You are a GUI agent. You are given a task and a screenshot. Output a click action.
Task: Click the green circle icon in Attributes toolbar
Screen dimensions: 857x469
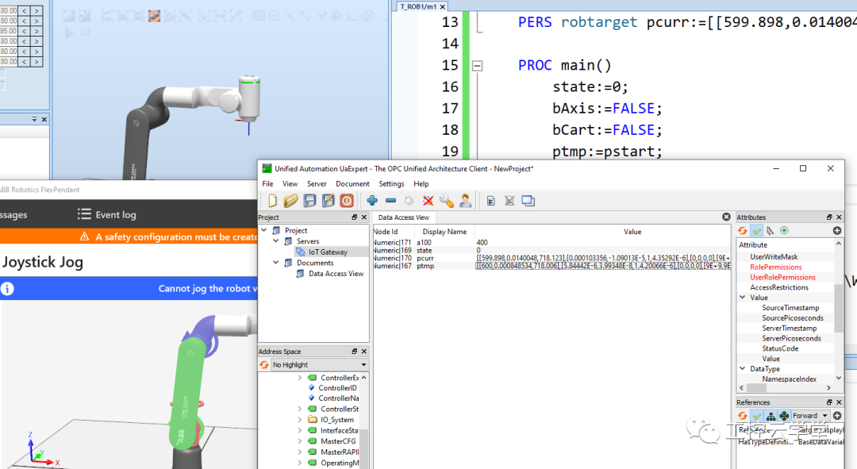click(x=784, y=231)
